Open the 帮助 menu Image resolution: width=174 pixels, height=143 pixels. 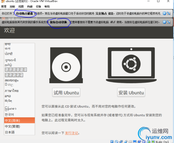pyautogui.click(x=47, y=7)
